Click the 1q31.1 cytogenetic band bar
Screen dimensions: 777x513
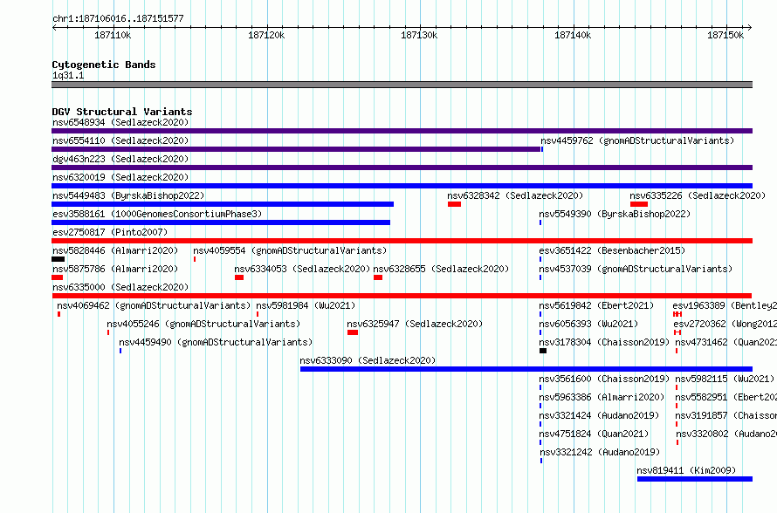click(x=402, y=85)
